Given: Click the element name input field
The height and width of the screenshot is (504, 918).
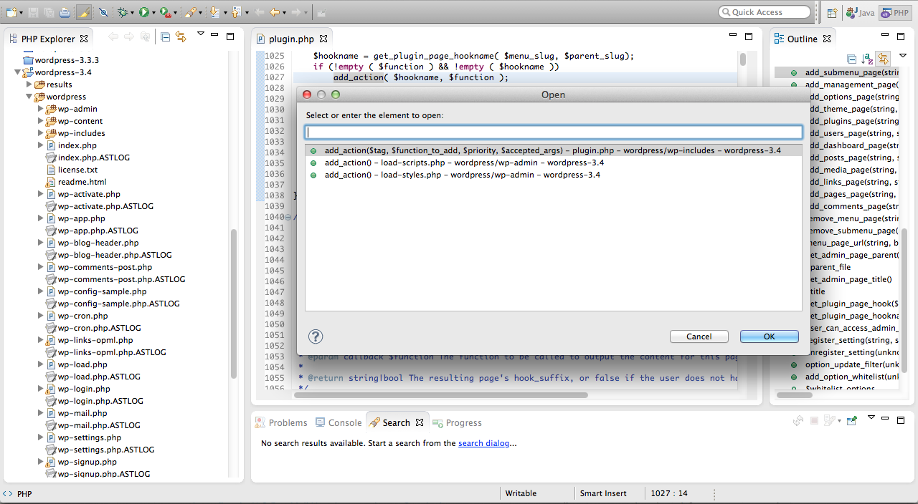Looking at the screenshot, I should point(554,132).
